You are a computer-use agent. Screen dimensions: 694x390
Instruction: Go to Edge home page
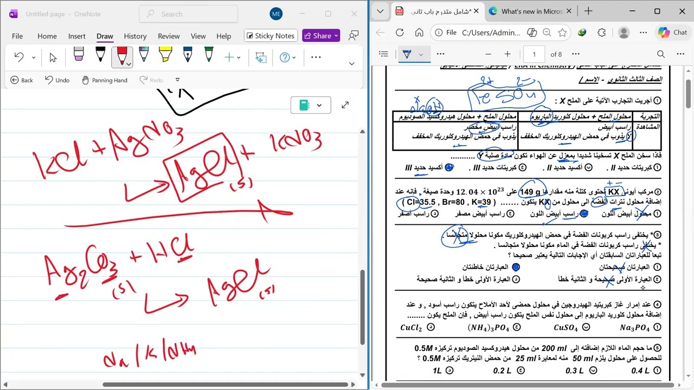coord(419,32)
